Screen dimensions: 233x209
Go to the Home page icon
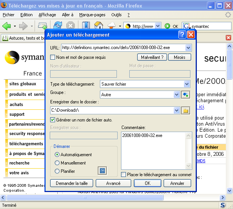pyautogui.click(x=99, y=25)
